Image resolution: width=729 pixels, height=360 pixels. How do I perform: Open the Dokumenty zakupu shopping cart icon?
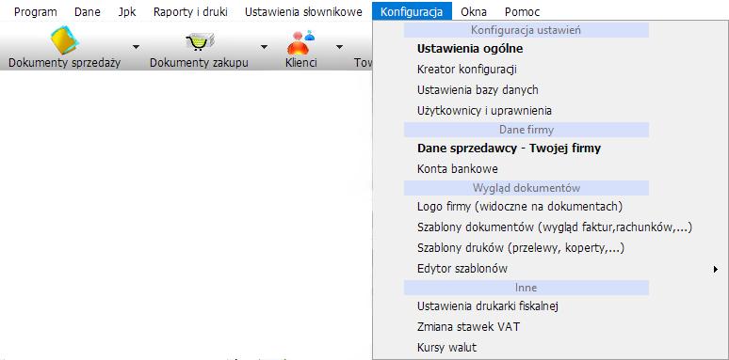(x=200, y=41)
